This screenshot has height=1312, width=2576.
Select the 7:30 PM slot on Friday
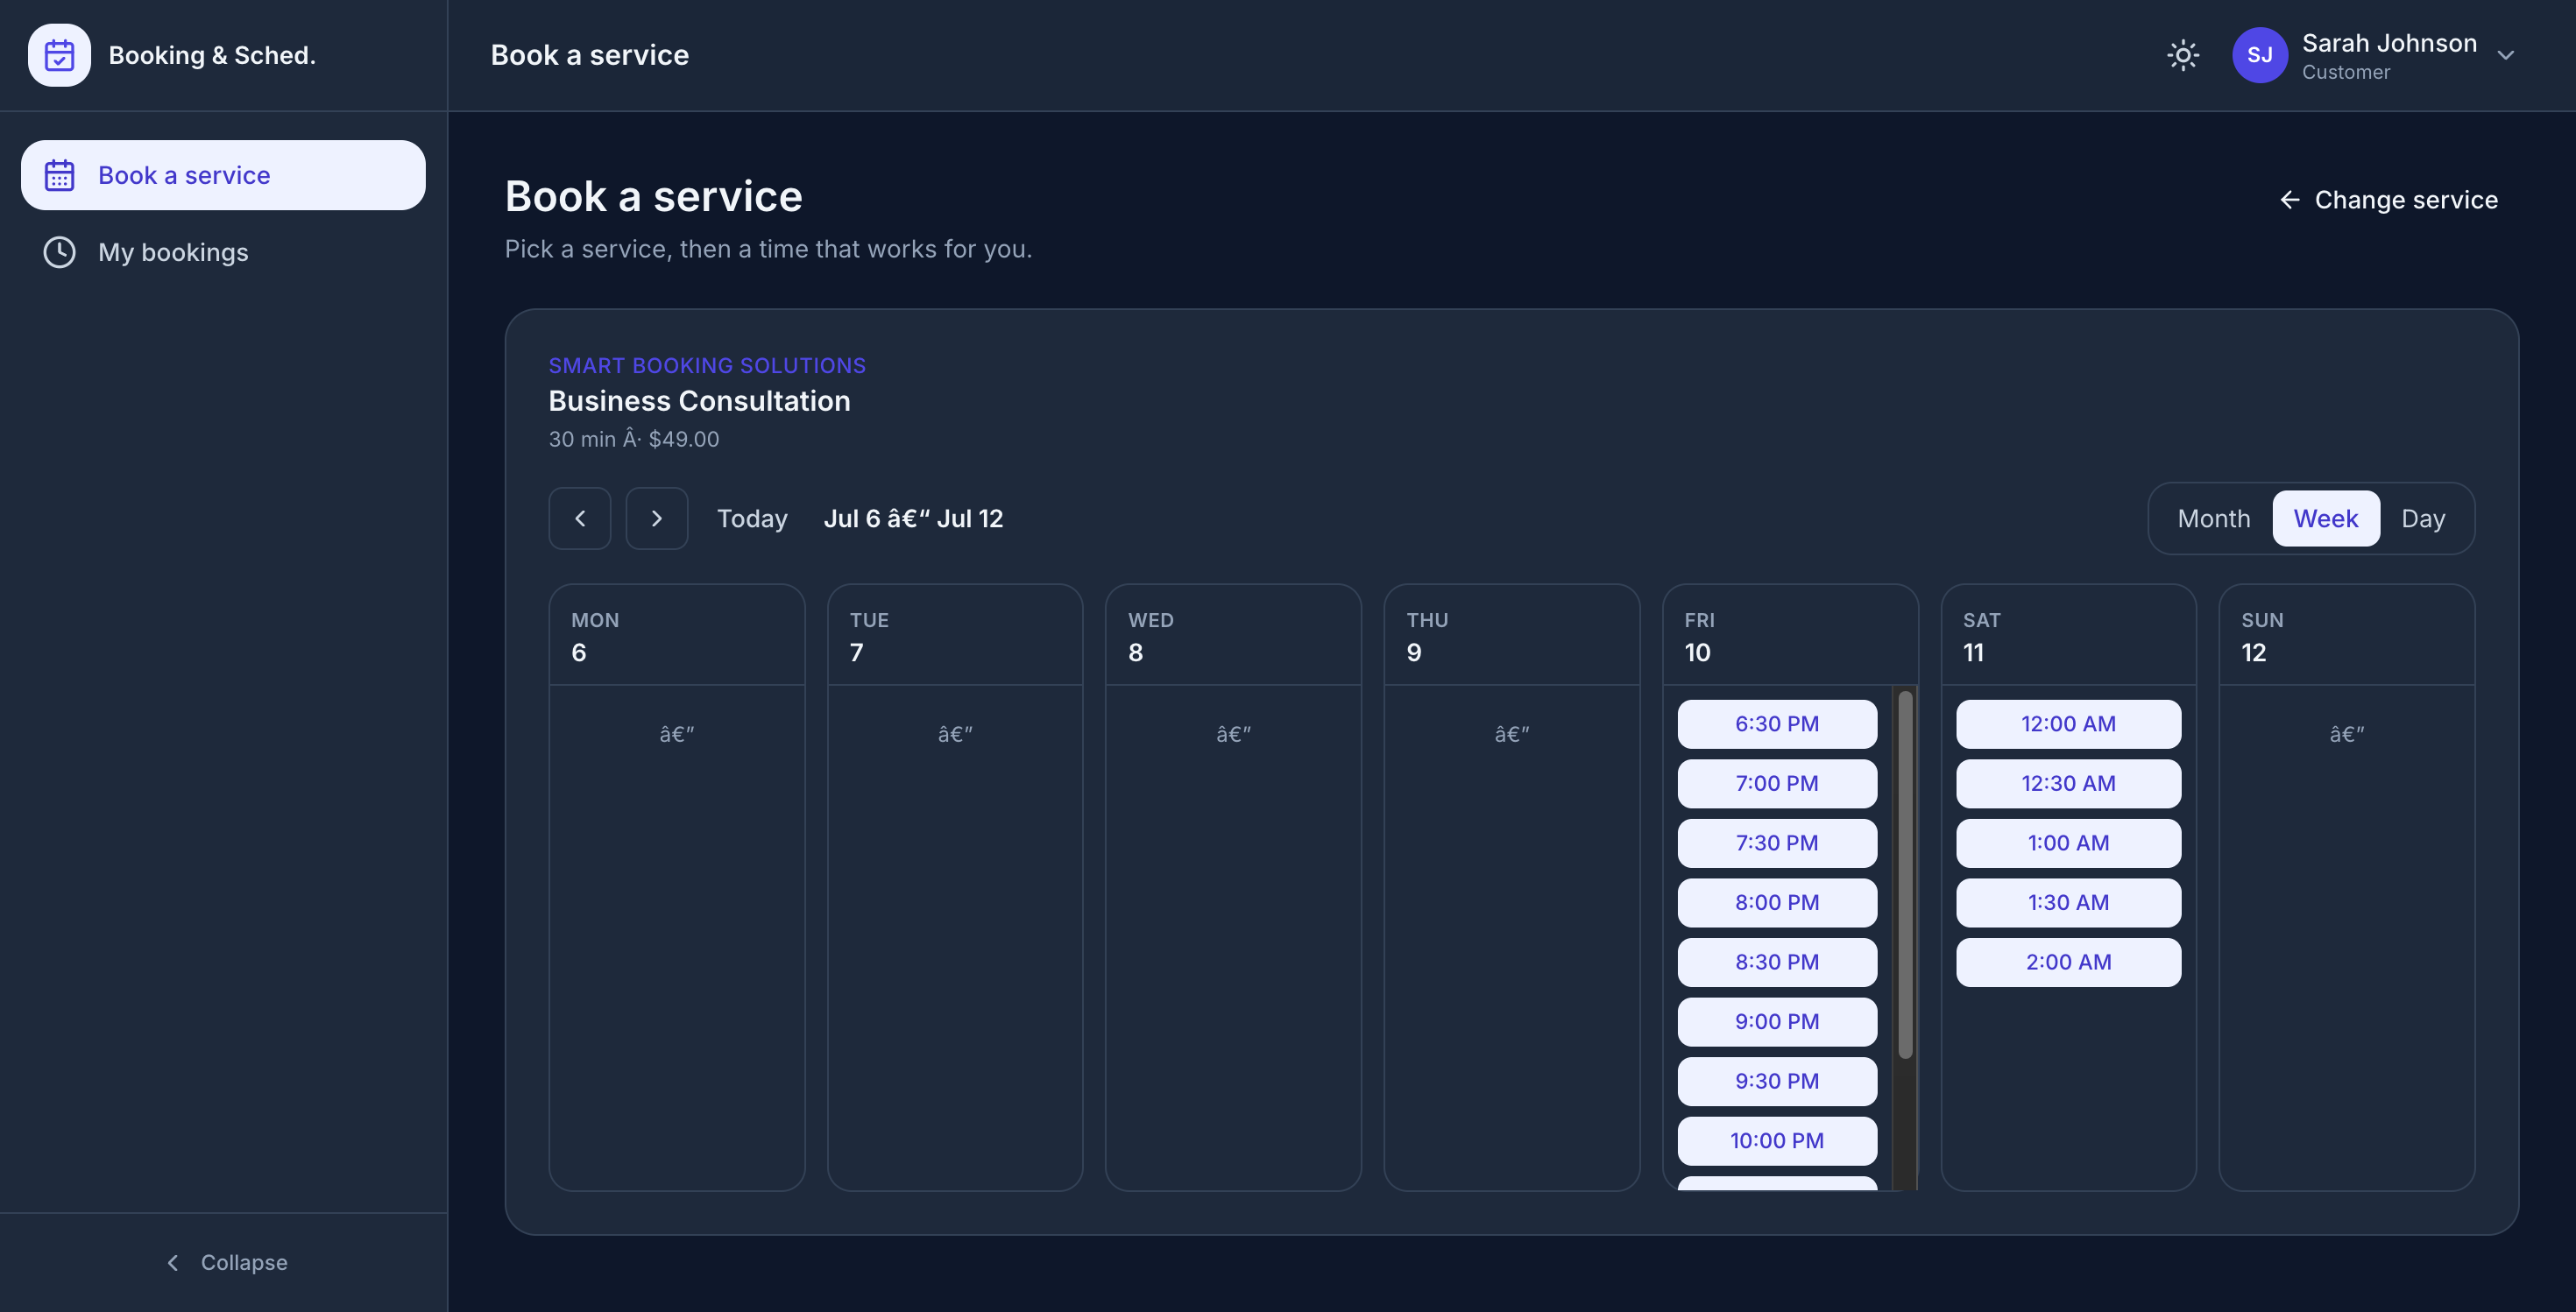tap(1777, 843)
